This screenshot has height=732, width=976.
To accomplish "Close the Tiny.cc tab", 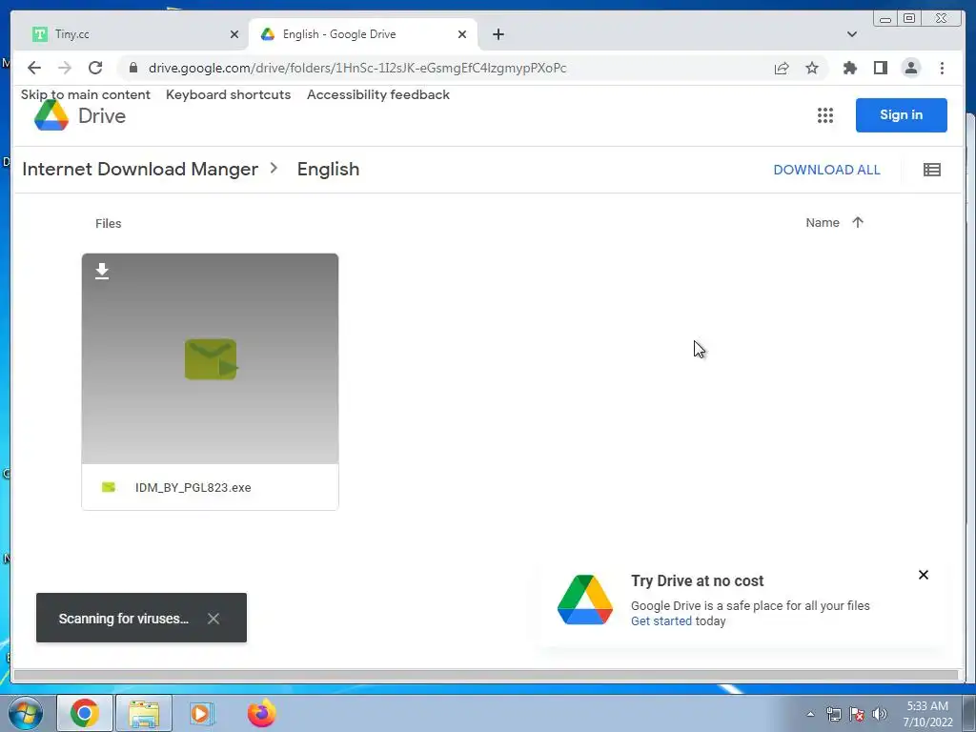I will [234, 34].
